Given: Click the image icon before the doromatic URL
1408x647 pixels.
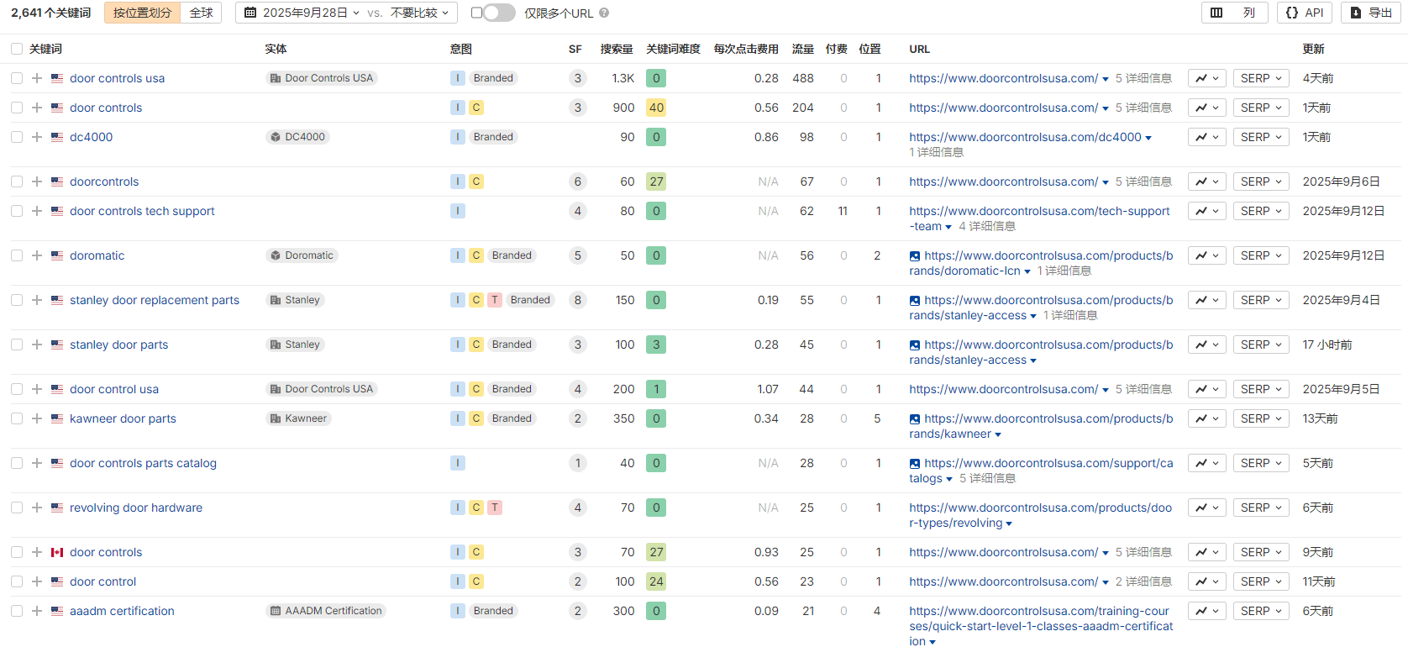Looking at the screenshot, I should click(x=915, y=255).
